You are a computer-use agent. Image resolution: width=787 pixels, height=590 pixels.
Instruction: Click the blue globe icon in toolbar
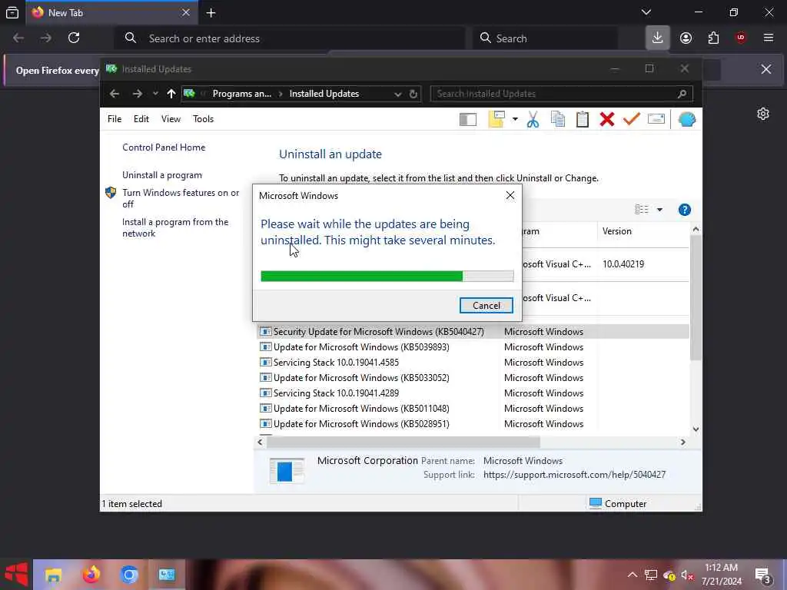pyautogui.click(x=686, y=119)
